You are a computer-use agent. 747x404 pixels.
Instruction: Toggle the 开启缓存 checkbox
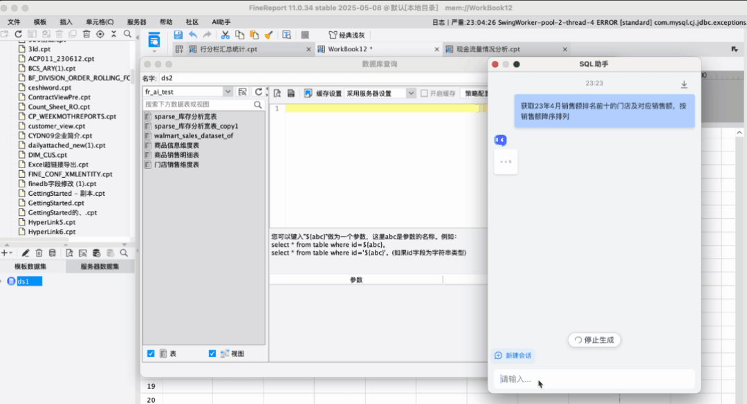click(424, 93)
